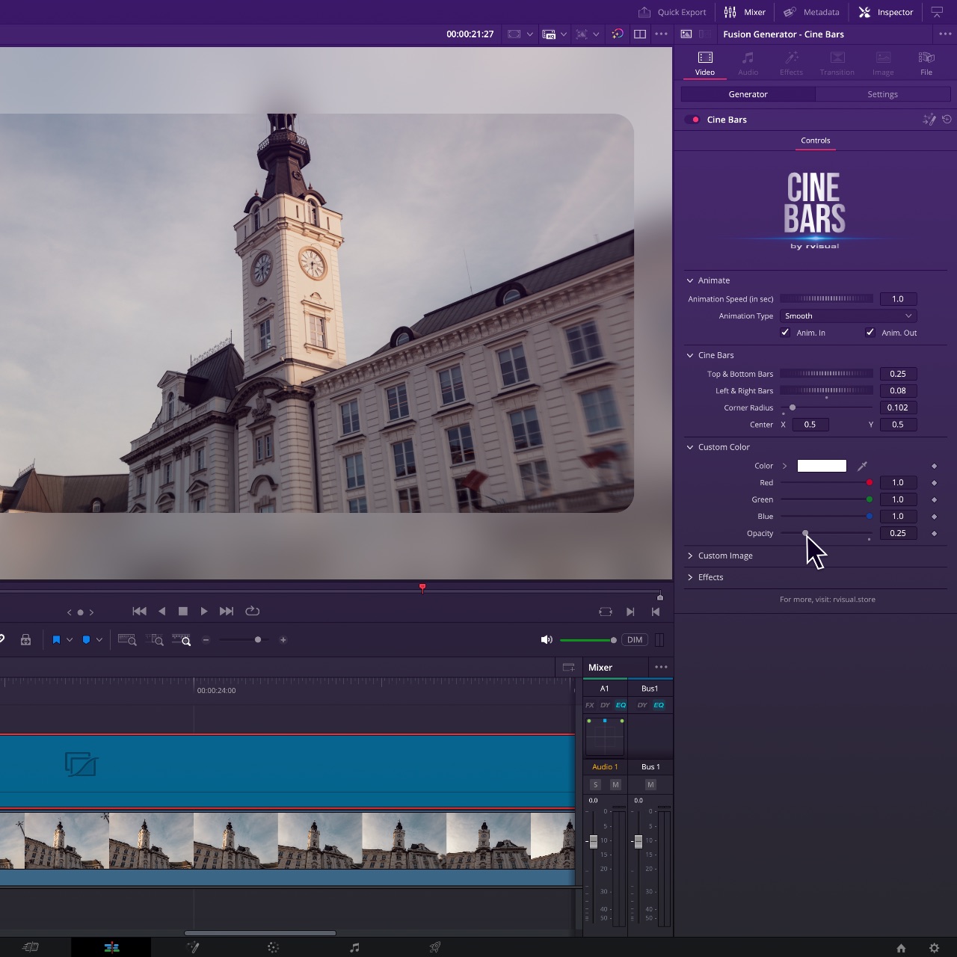Screen dimensions: 957x957
Task: Click the white Color swatch
Action: (822, 466)
